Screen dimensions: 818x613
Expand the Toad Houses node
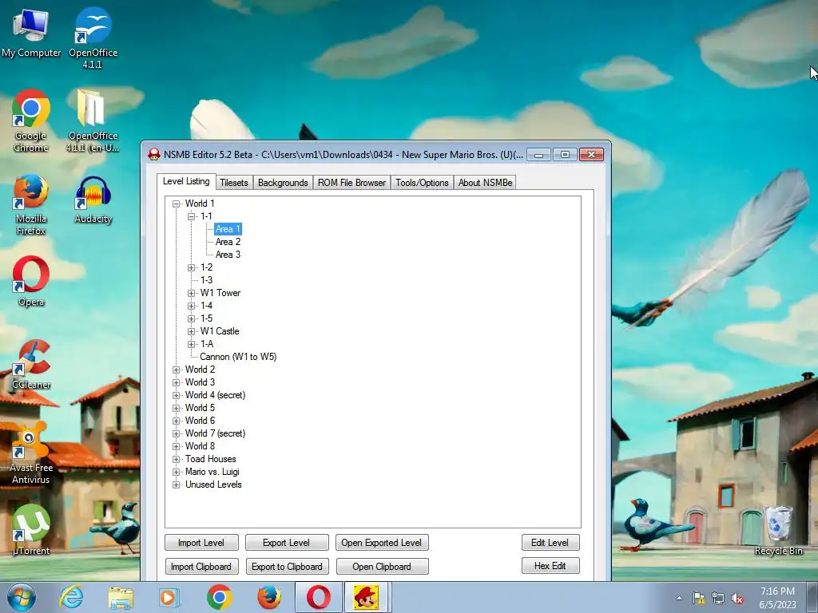(x=177, y=459)
